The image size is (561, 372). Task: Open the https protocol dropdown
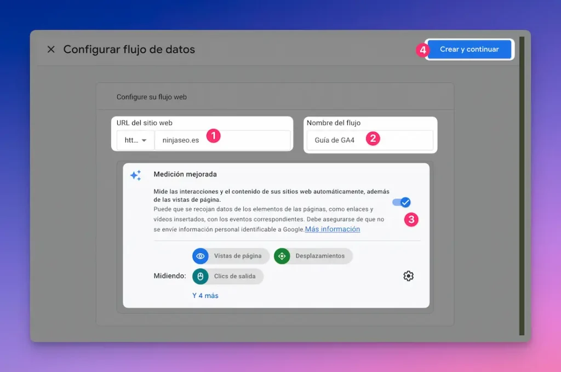pos(134,140)
